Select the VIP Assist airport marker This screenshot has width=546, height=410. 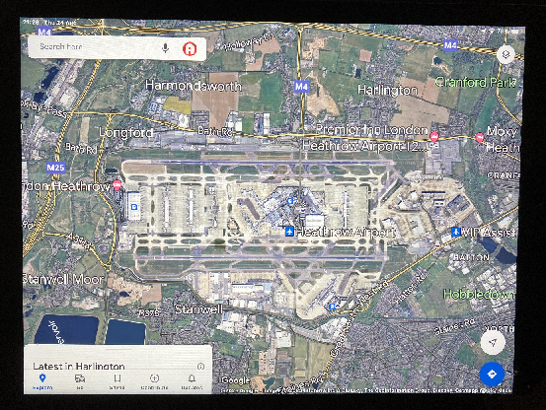point(456,232)
